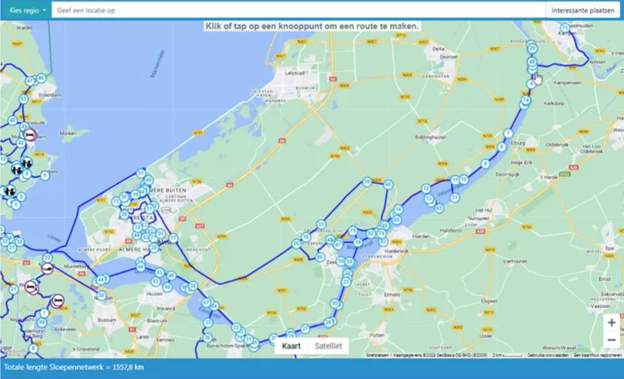Select node 17 near Almere Hout
Viewport: 624px width, 379px height.
[174, 238]
